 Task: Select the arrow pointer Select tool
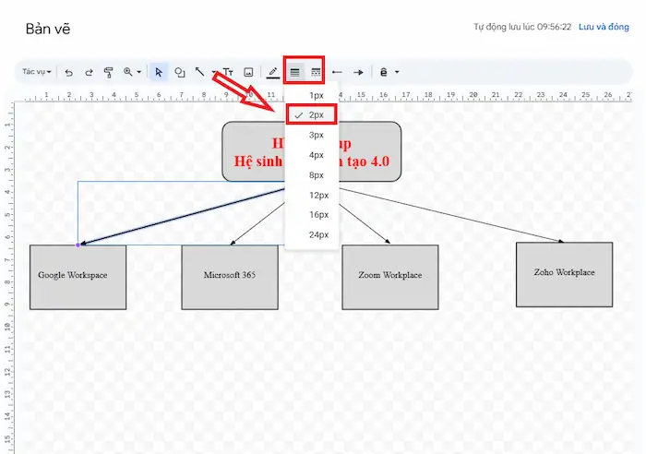159,72
